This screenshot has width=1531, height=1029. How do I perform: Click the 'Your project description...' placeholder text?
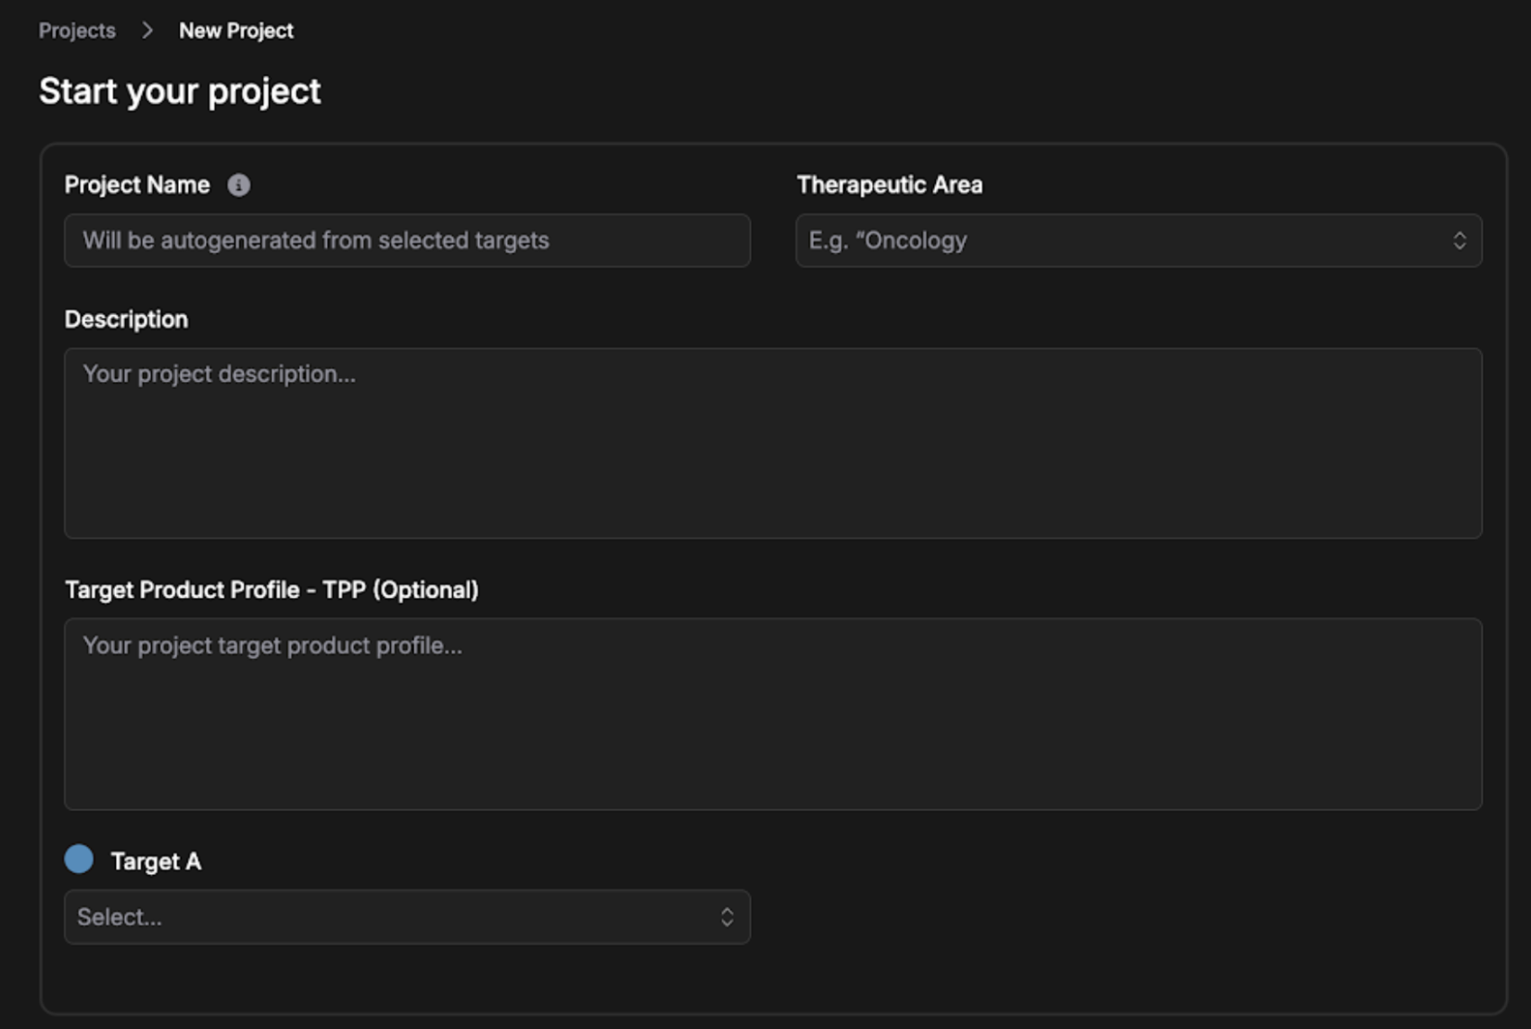click(x=219, y=375)
